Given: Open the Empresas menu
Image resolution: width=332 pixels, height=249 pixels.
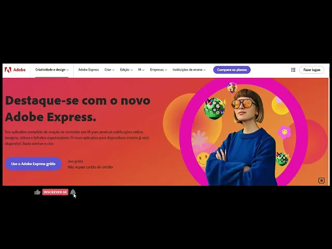Looking at the screenshot, I should (159, 70).
